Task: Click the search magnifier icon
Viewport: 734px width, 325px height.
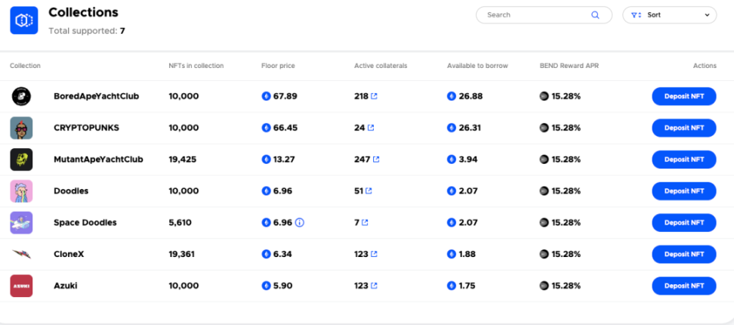Action: 595,15
